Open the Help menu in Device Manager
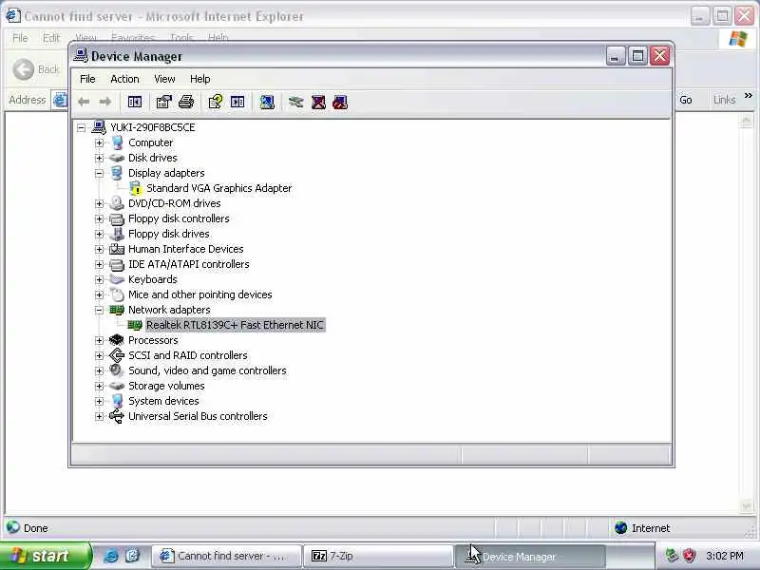The width and height of the screenshot is (760, 570). pos(200,79)
